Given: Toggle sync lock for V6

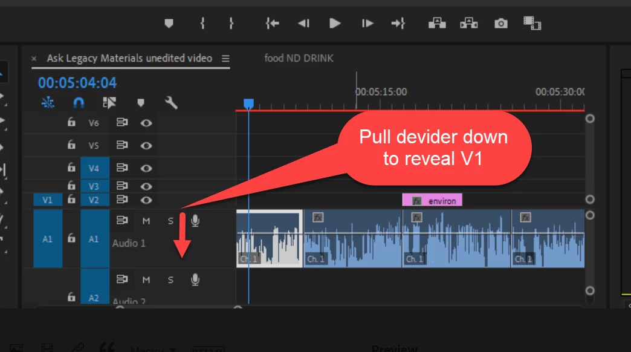Looking at the screenshot, I should (x=122, y=122).
